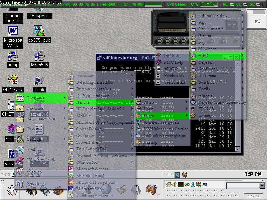Open mIRC Help book icon entry
267x200 pixels.
point(172,62)
